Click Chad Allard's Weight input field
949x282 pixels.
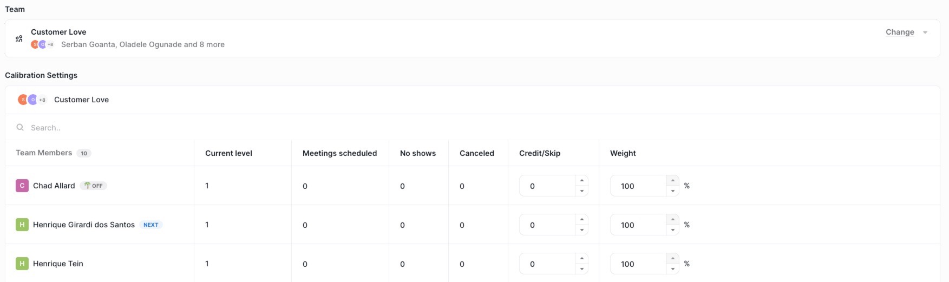tap(637, 186)
